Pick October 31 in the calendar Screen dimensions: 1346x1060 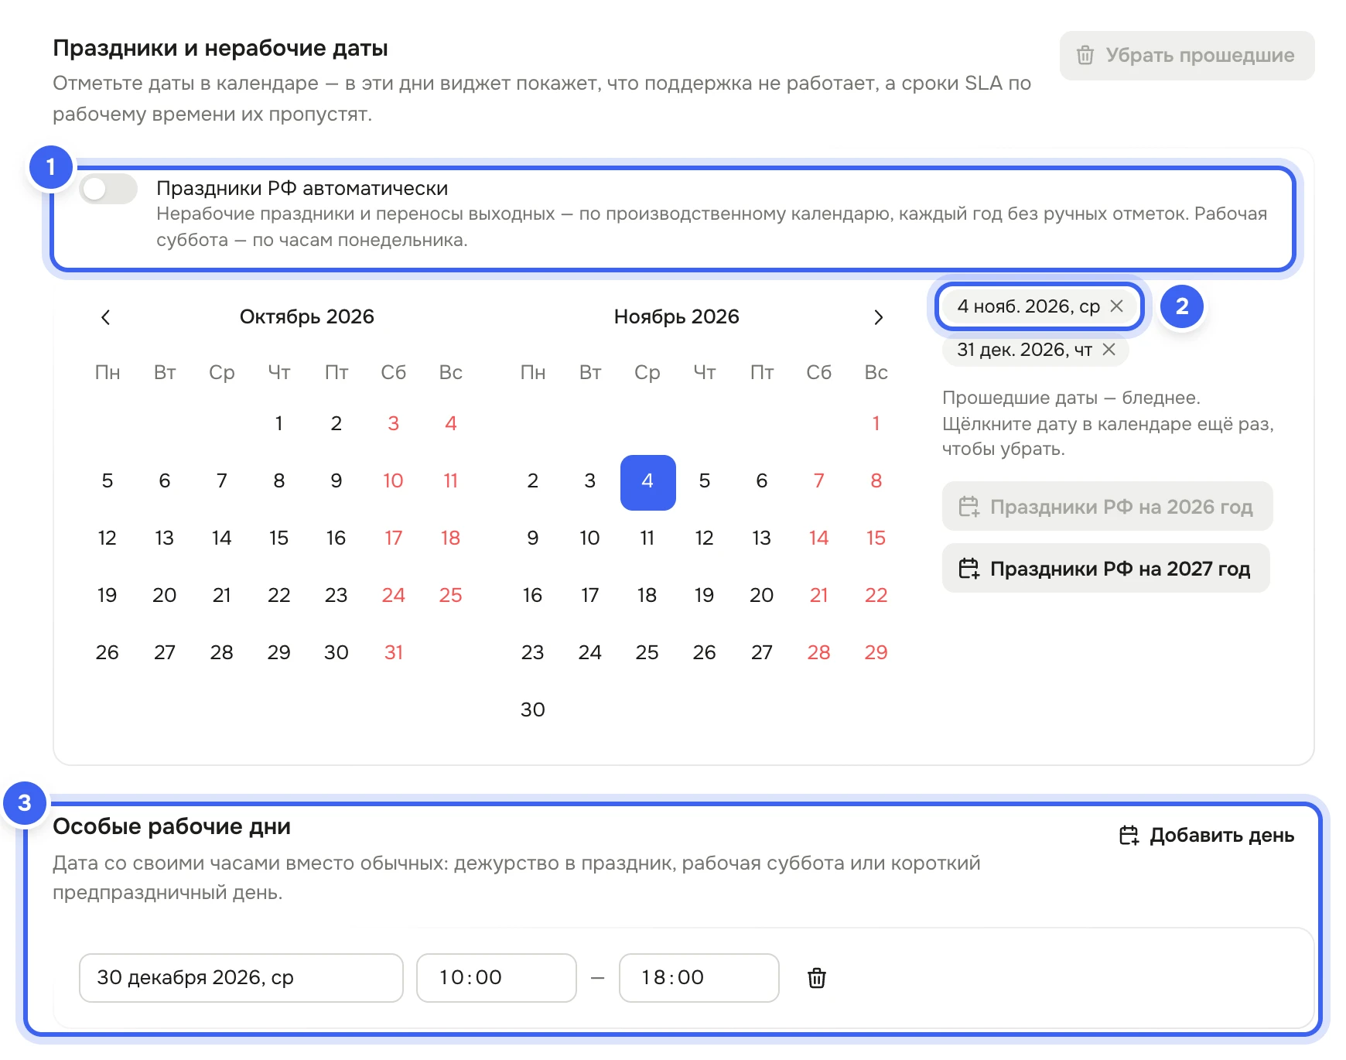[x=394, y=653]
